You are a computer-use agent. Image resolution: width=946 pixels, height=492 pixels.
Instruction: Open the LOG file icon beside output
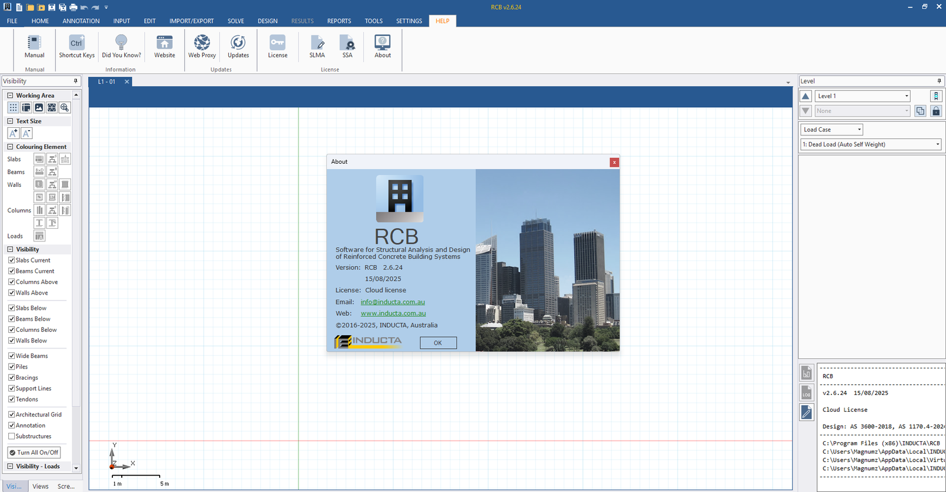pyautogui.click(x=806, y=393)
